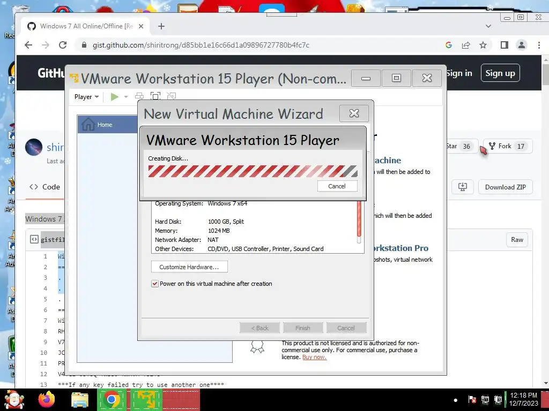
Task: Click GitHub Sign in link
Action: click(x=459, y=73)
